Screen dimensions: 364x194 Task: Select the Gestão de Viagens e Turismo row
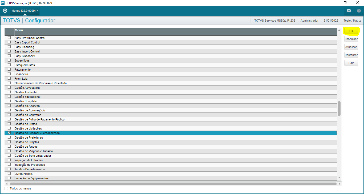point(171,151)
